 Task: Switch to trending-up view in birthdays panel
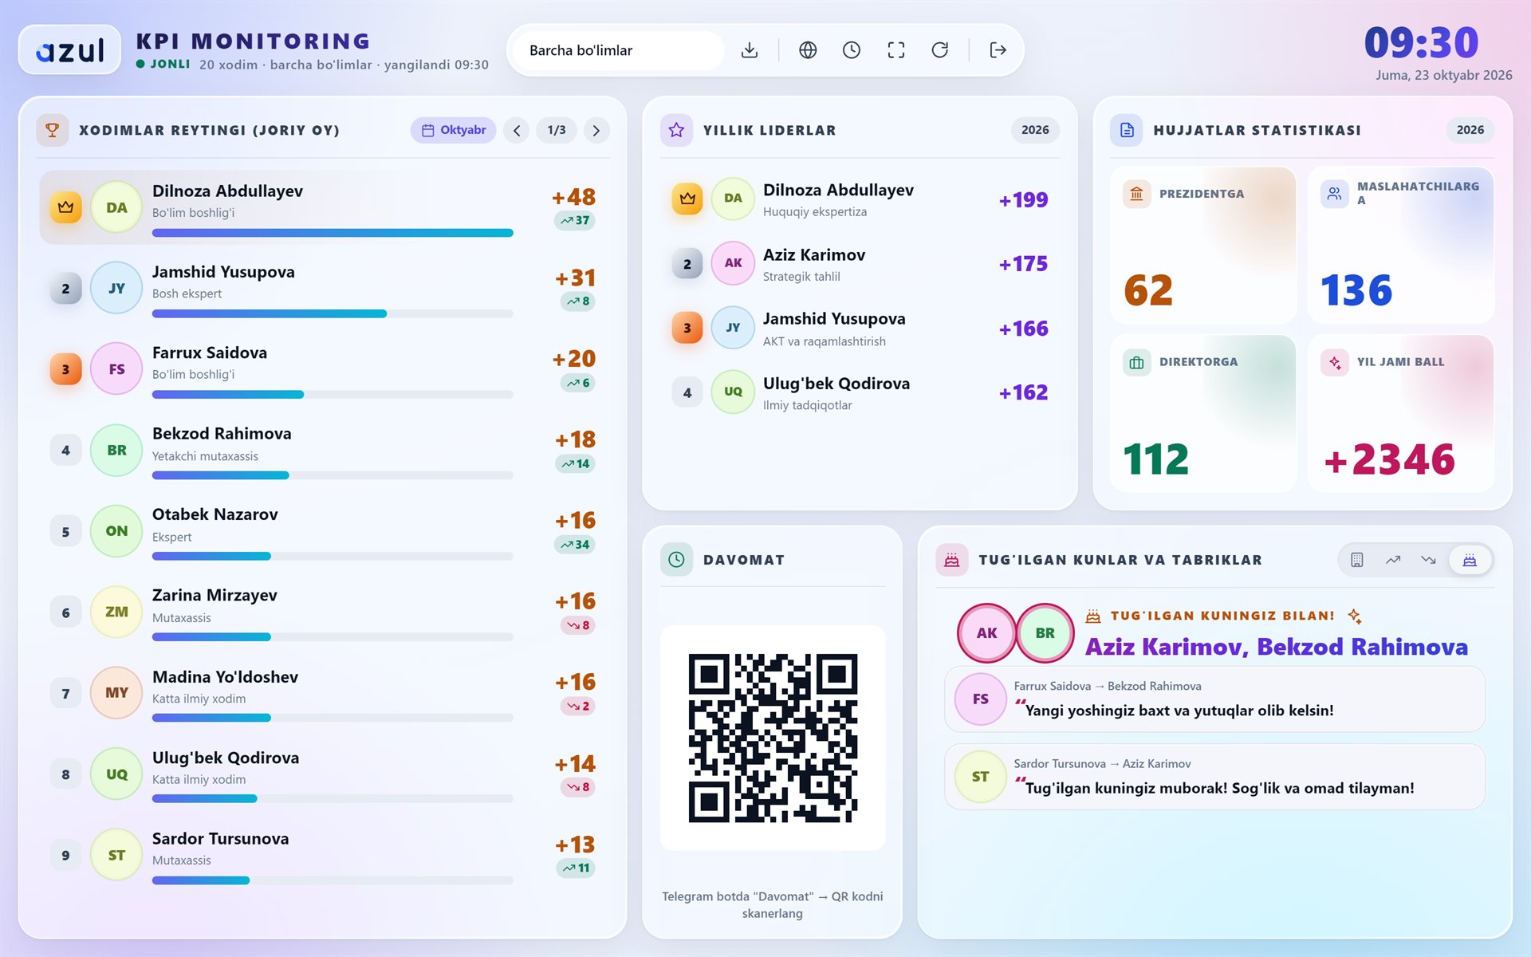coord(1393,560)
